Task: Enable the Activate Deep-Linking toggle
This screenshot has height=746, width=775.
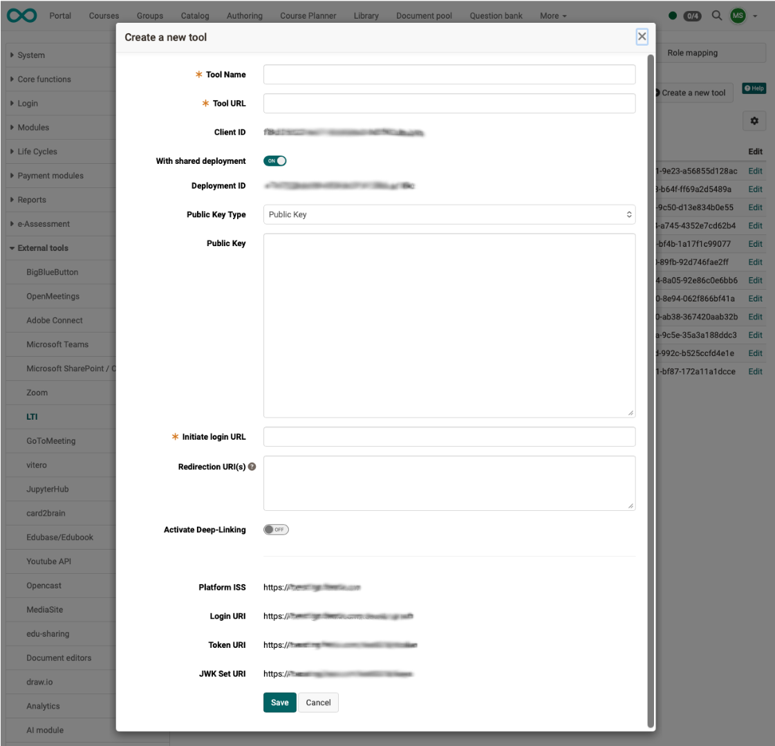Action: (x=275, y=529)
